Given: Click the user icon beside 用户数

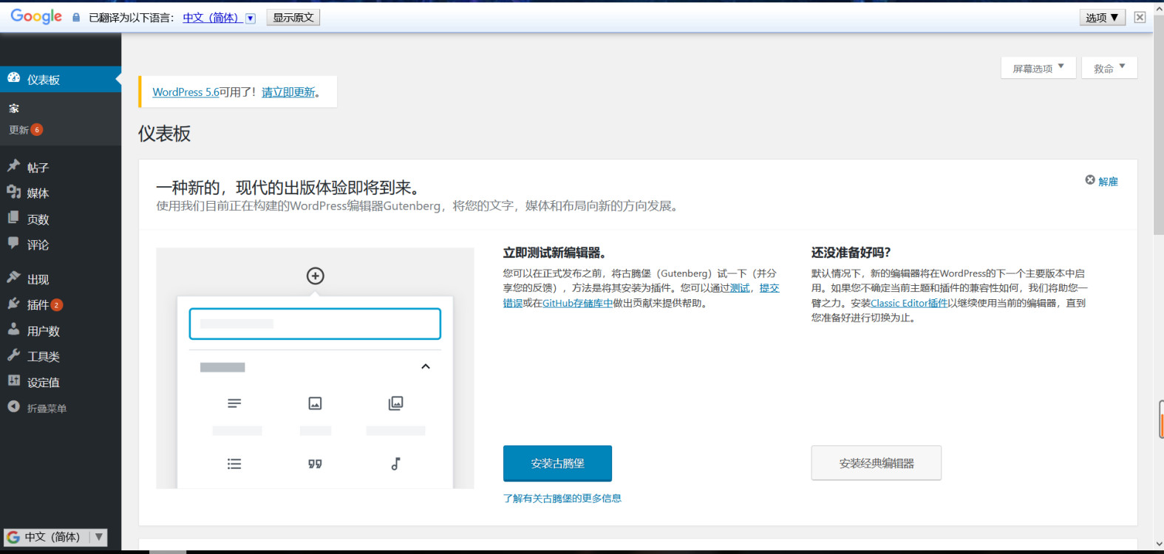Looking at the screenshot, I should pyautogui.click(x=13, y=329).
